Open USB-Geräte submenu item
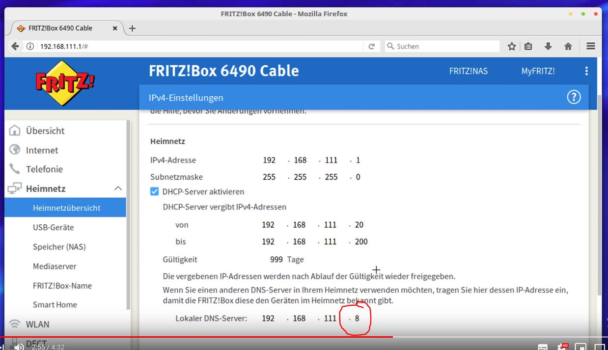The width and height of the screenshot is (608, 350). [x=53, y=227]
